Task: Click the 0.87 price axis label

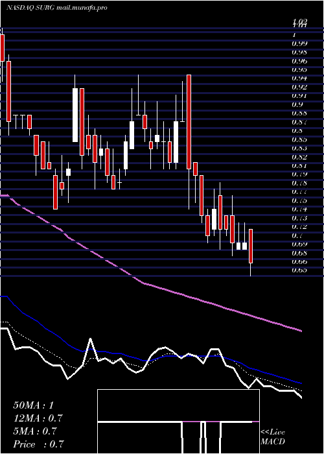Action: click(x=299, y=122)
